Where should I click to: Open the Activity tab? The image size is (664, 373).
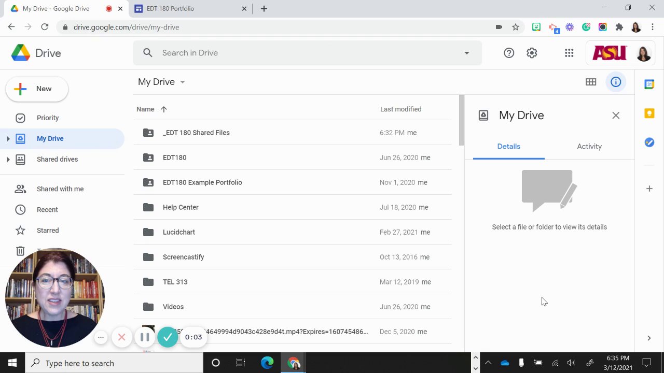(x=589, y=147)
